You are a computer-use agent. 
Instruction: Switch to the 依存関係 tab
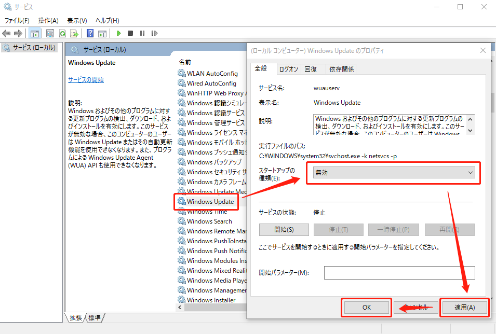341,69
